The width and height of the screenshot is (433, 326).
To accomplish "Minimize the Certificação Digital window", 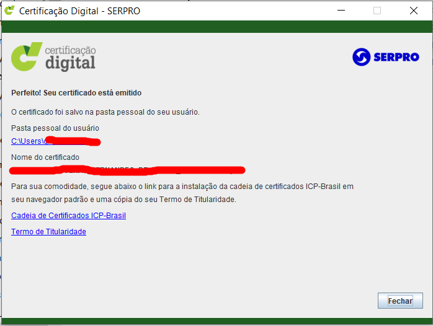I will click(340, 11).
